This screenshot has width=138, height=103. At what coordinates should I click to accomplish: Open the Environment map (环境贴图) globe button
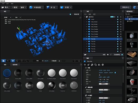pos(36,7)
